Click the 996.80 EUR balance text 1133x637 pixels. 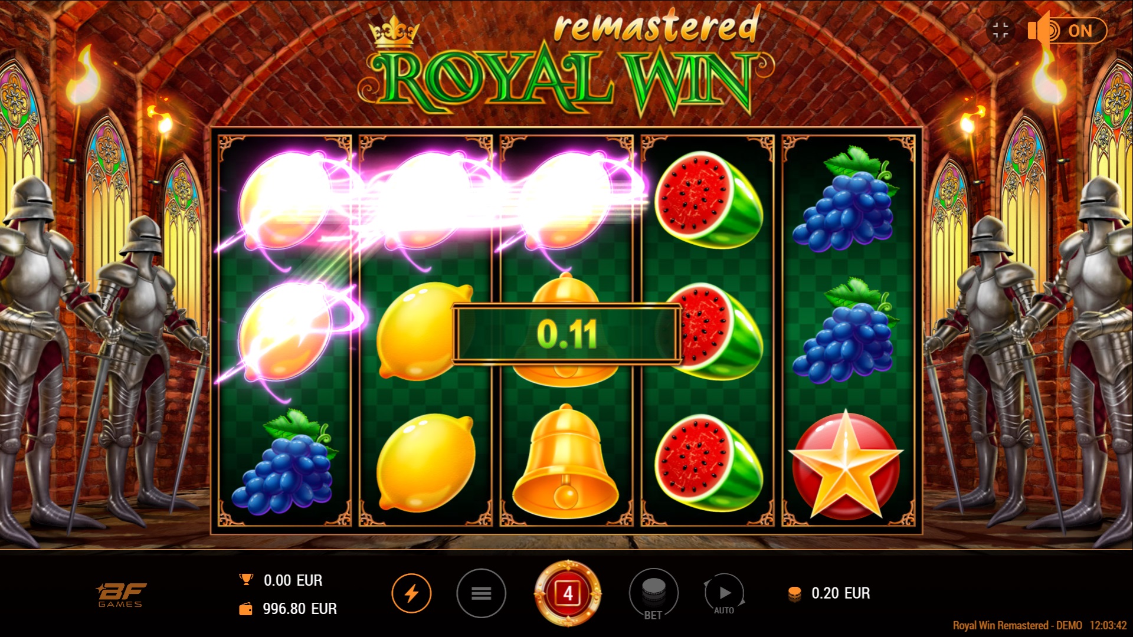tap(300, 609)
